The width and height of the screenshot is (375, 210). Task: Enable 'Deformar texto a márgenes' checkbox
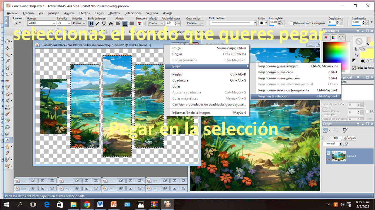point(292,23)
